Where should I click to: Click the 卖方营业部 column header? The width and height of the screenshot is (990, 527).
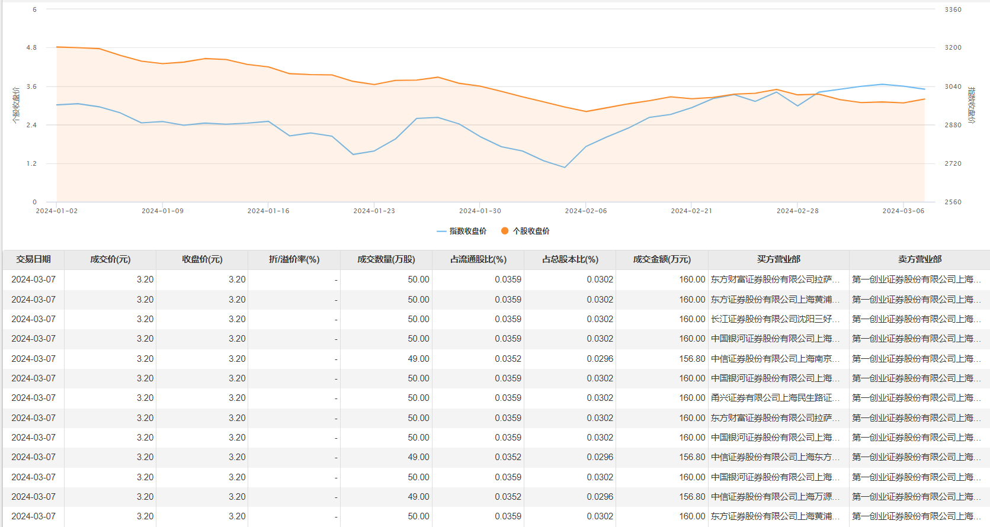(x=919, y=259)
